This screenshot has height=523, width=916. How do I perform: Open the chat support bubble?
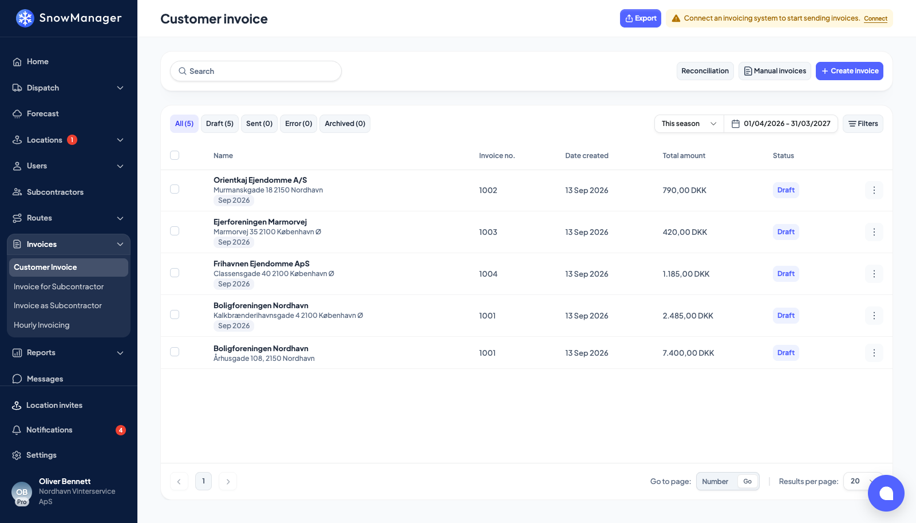pos(886,493)
